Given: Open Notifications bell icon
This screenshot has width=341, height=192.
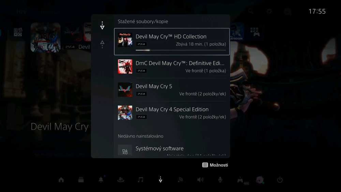Looking at the screenshot, I should click(101, 180).
